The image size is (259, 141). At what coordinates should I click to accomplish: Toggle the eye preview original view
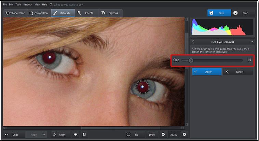(x=76, y=134)
